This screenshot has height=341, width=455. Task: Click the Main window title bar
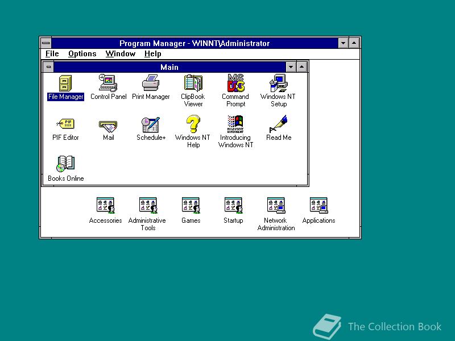pyautogui.click(x=169, y=67)
